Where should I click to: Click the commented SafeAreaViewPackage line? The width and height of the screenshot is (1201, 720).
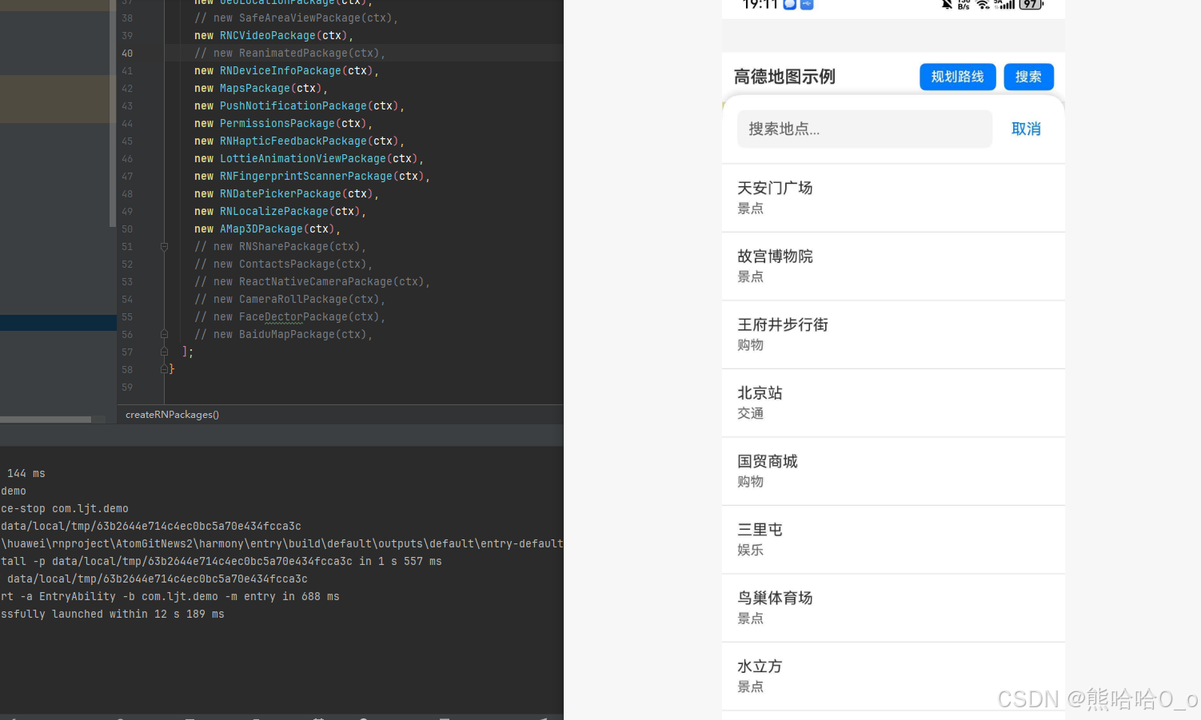(296, 18)
